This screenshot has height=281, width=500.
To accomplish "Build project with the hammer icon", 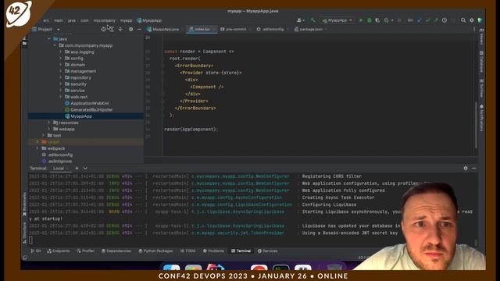I will (312, 20).
